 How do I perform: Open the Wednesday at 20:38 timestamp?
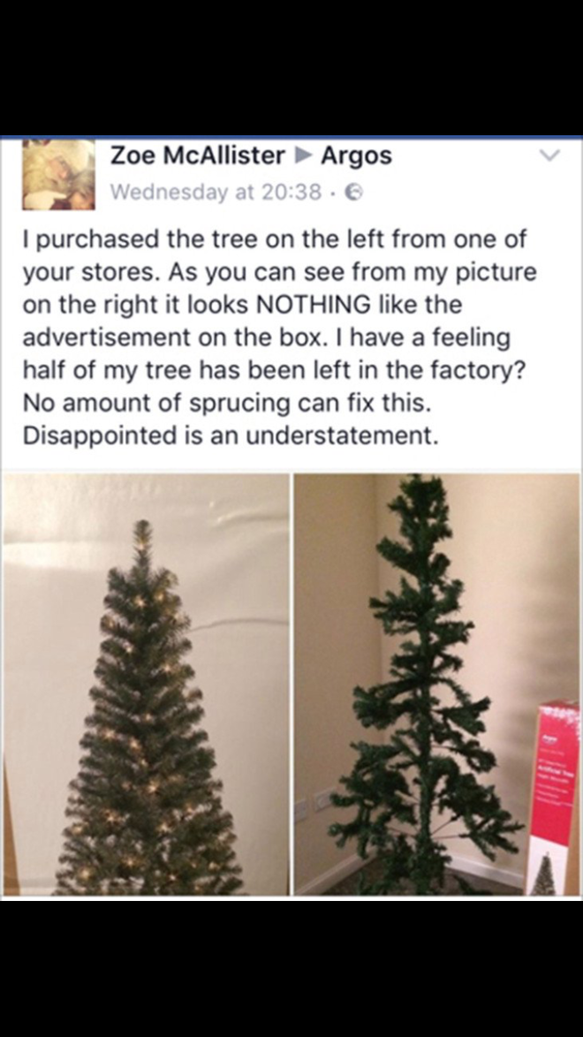216,192
